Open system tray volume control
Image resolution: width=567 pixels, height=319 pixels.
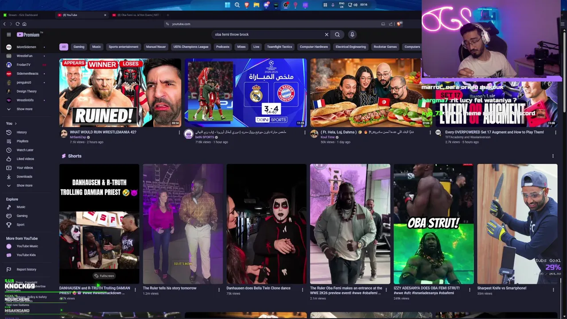click(x=355, y=5)
